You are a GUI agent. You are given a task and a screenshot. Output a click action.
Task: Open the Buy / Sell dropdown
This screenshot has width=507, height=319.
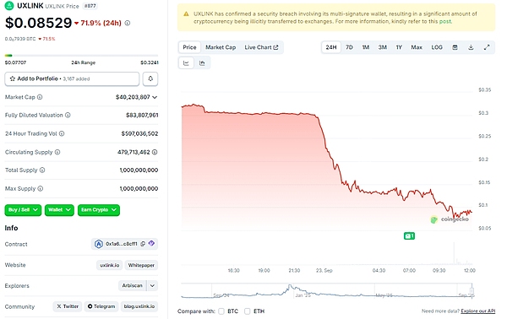coord(23,210)
